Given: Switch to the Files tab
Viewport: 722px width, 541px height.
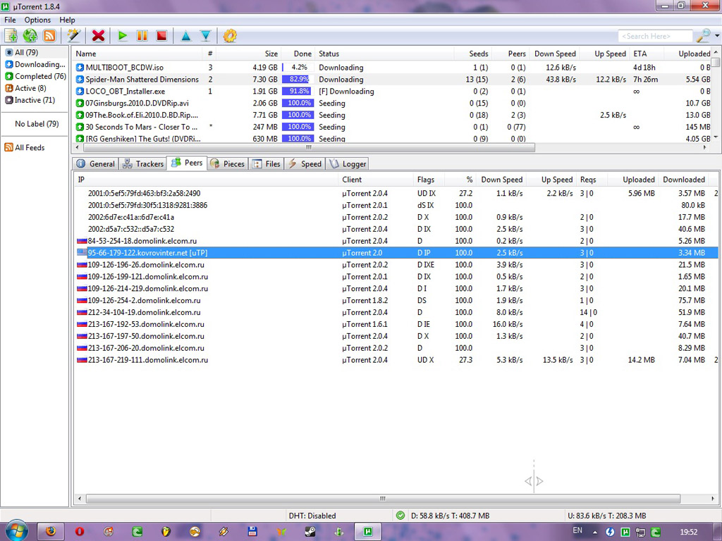Looking at the screenshot, I should point(267,163).
